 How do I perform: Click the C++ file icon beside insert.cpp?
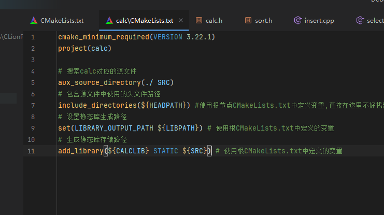(297, 21)
